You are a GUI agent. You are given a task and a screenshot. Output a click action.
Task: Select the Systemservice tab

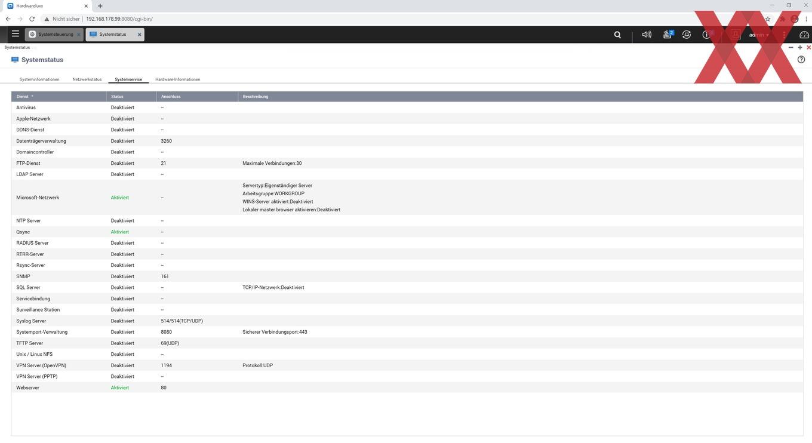[x=128, y=79]
